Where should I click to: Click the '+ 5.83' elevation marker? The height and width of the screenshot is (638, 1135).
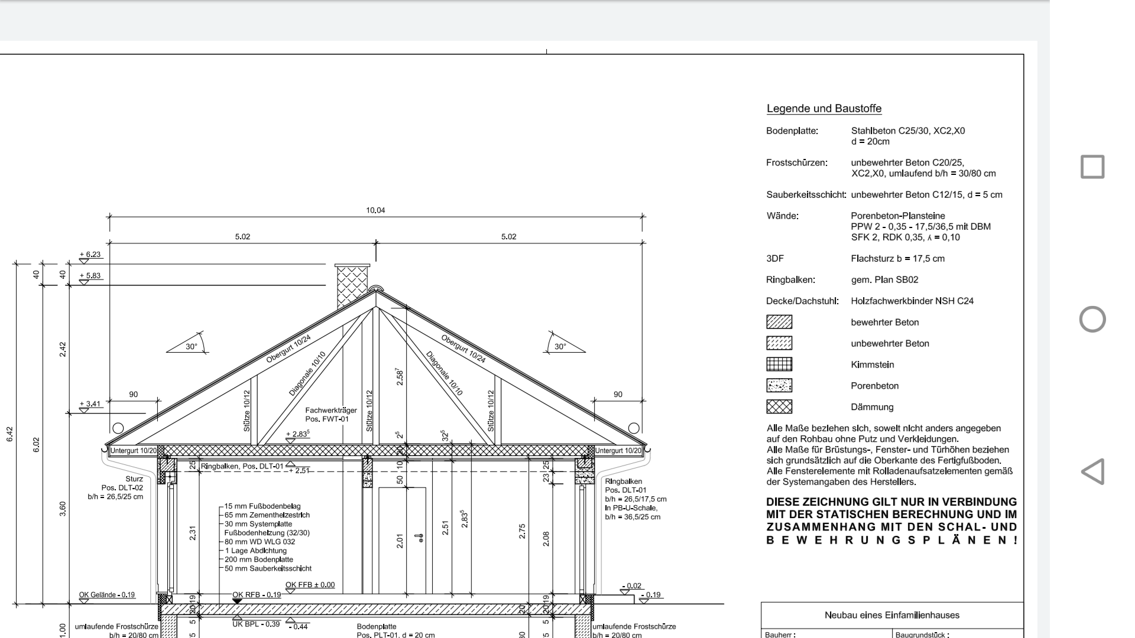tap(90, 278)
